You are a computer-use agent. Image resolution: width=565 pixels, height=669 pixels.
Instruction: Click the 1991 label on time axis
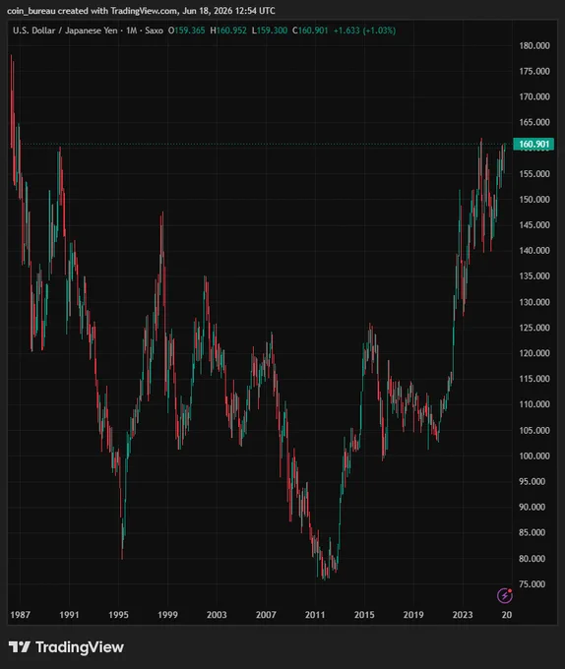coord(69,615)
